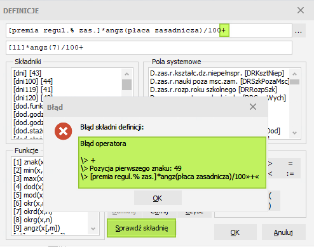Screen dimensions: 314x247
Task: Click OK button in DEFINICJE window
Action: pos(235,232)
